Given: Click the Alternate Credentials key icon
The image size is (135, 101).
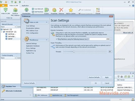Looking at the screenshot, I should 4,91.
